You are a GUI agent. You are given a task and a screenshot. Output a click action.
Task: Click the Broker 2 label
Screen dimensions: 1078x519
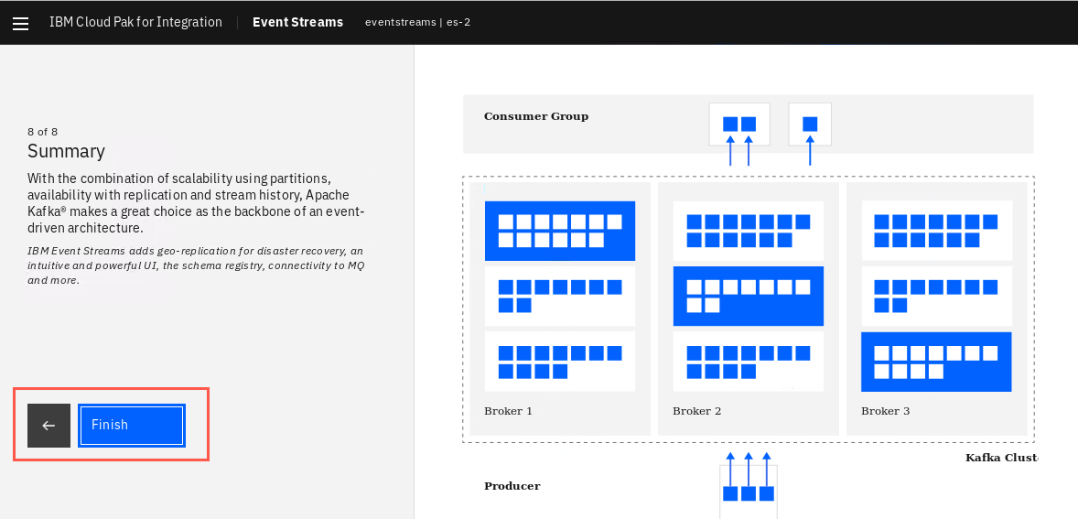point(697,411)
